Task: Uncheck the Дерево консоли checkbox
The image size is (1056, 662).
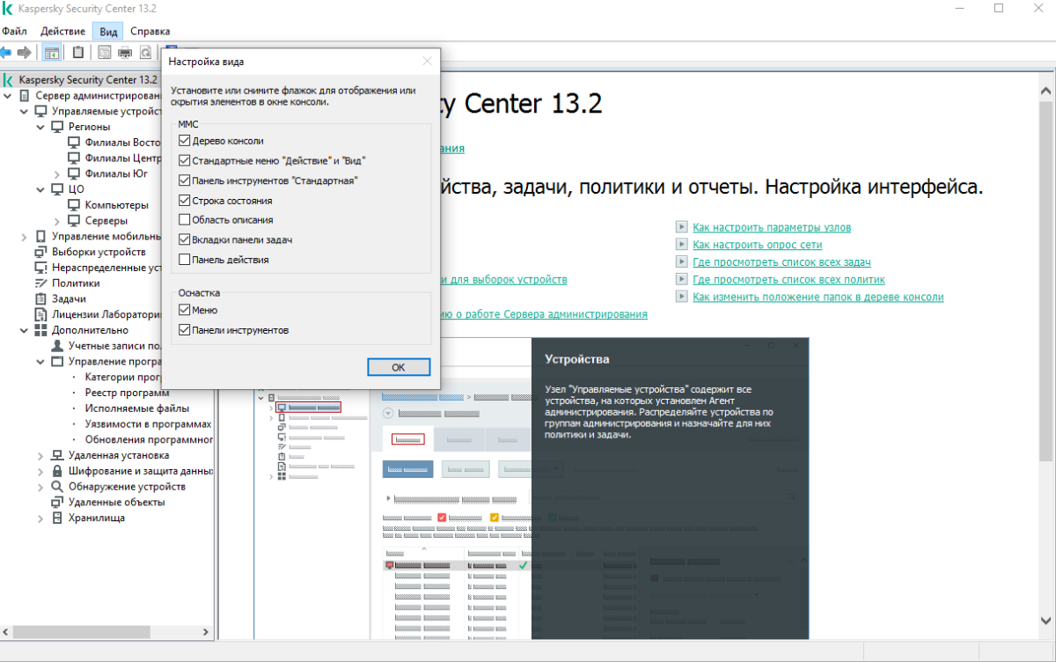Action: (184, 141)
